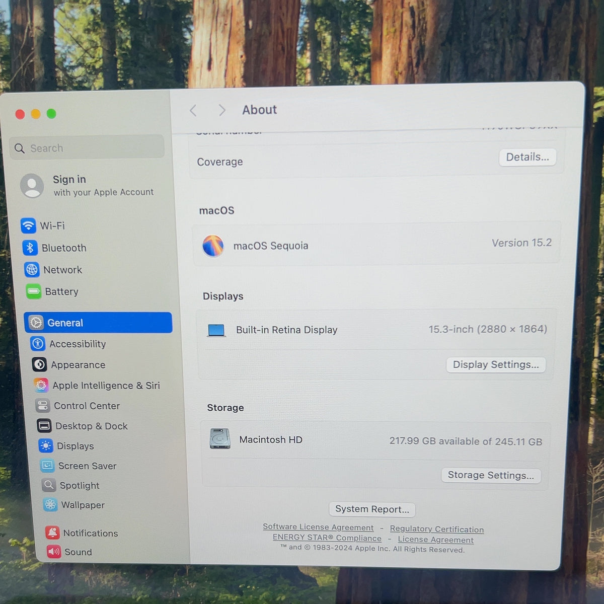Screen dimensions: 604x604
Task: Click the Sound speaker icon
Action: 54,552
